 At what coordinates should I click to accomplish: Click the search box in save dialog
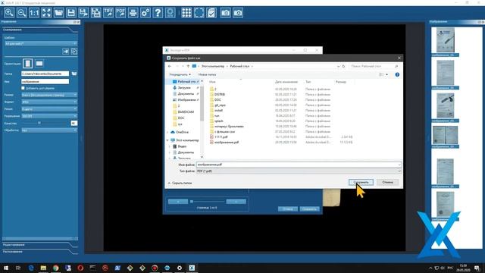374,66
